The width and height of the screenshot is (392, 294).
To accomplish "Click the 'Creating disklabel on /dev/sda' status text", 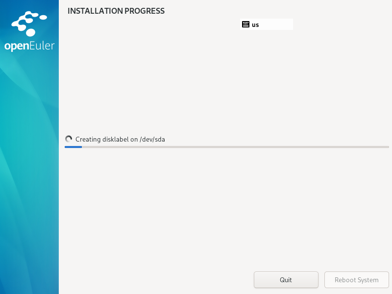I will 120,139.
